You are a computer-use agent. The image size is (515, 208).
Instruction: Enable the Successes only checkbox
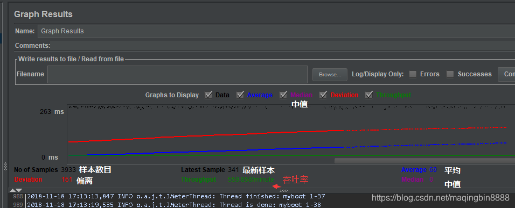[x=450, y=74]
